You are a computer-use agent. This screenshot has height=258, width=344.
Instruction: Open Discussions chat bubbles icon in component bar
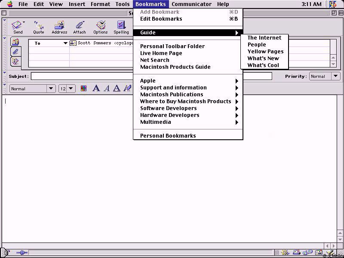pyautogui.click(x=307, y=253)
